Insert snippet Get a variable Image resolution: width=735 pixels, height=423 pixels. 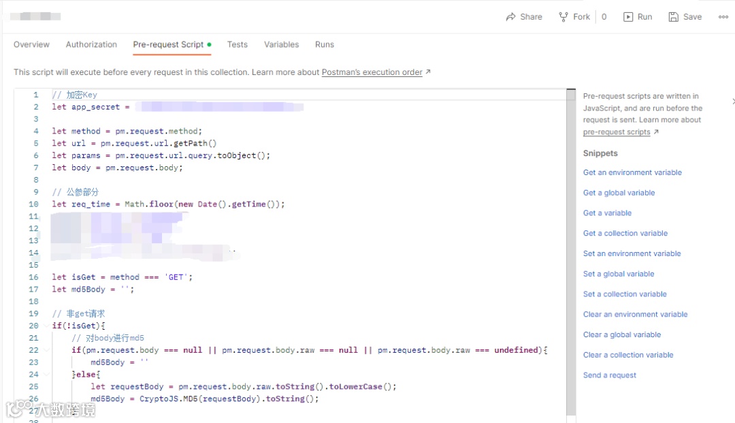pyautogui.click(x=607, y=213)
